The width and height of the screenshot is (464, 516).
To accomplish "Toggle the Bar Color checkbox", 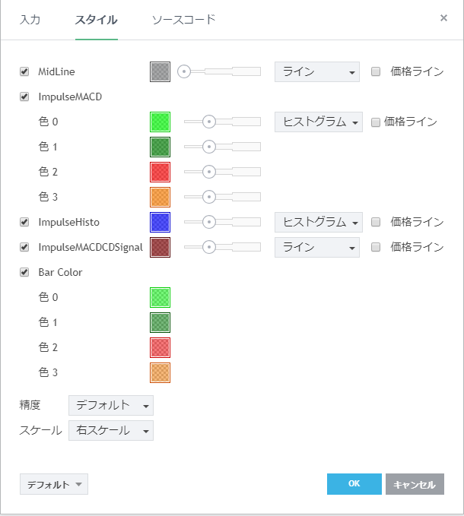I will (x=24, y=272).
